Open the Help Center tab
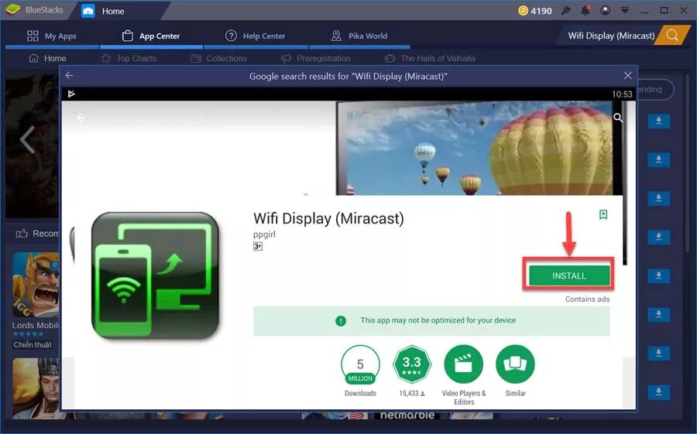 point(255,36)
